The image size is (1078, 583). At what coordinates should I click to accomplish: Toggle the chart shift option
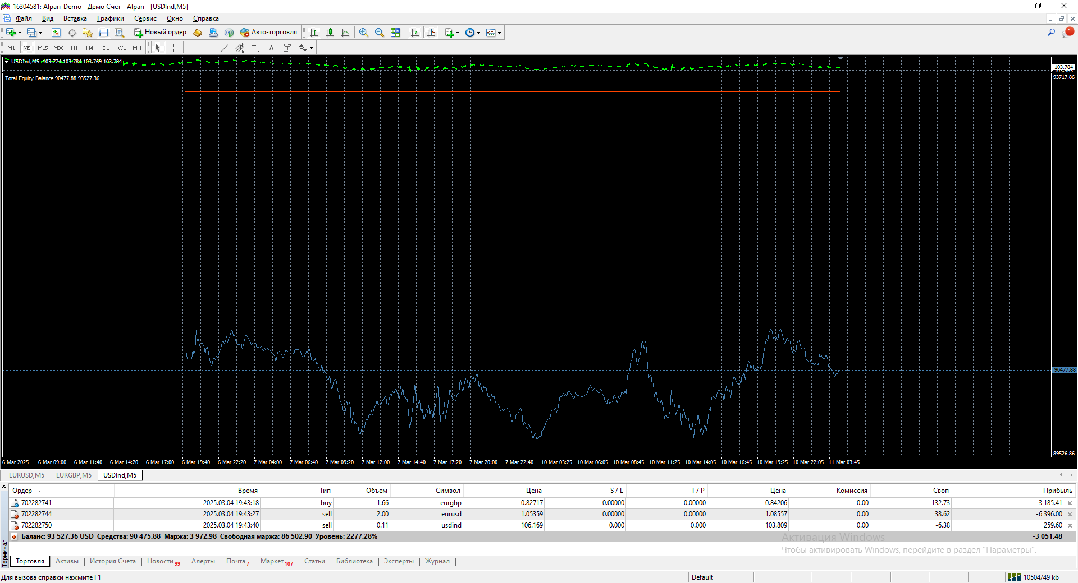click(431, 33)
